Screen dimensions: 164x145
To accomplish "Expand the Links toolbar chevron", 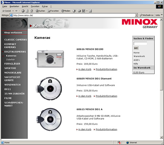I will [x=162, y=15].
